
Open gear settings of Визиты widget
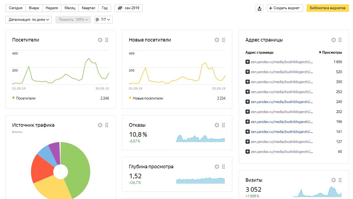click(x=333, y=180)
